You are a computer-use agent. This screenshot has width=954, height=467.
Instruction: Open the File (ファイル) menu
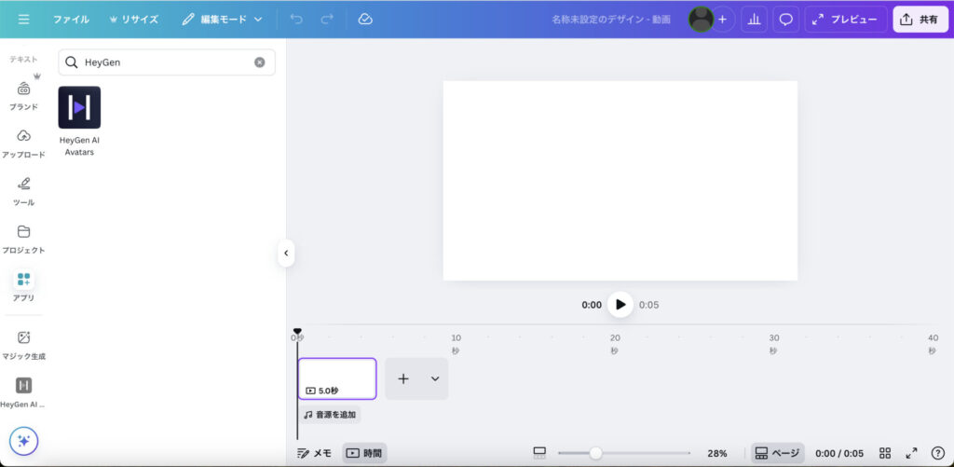pyautogui.click(x=71, y=19)
